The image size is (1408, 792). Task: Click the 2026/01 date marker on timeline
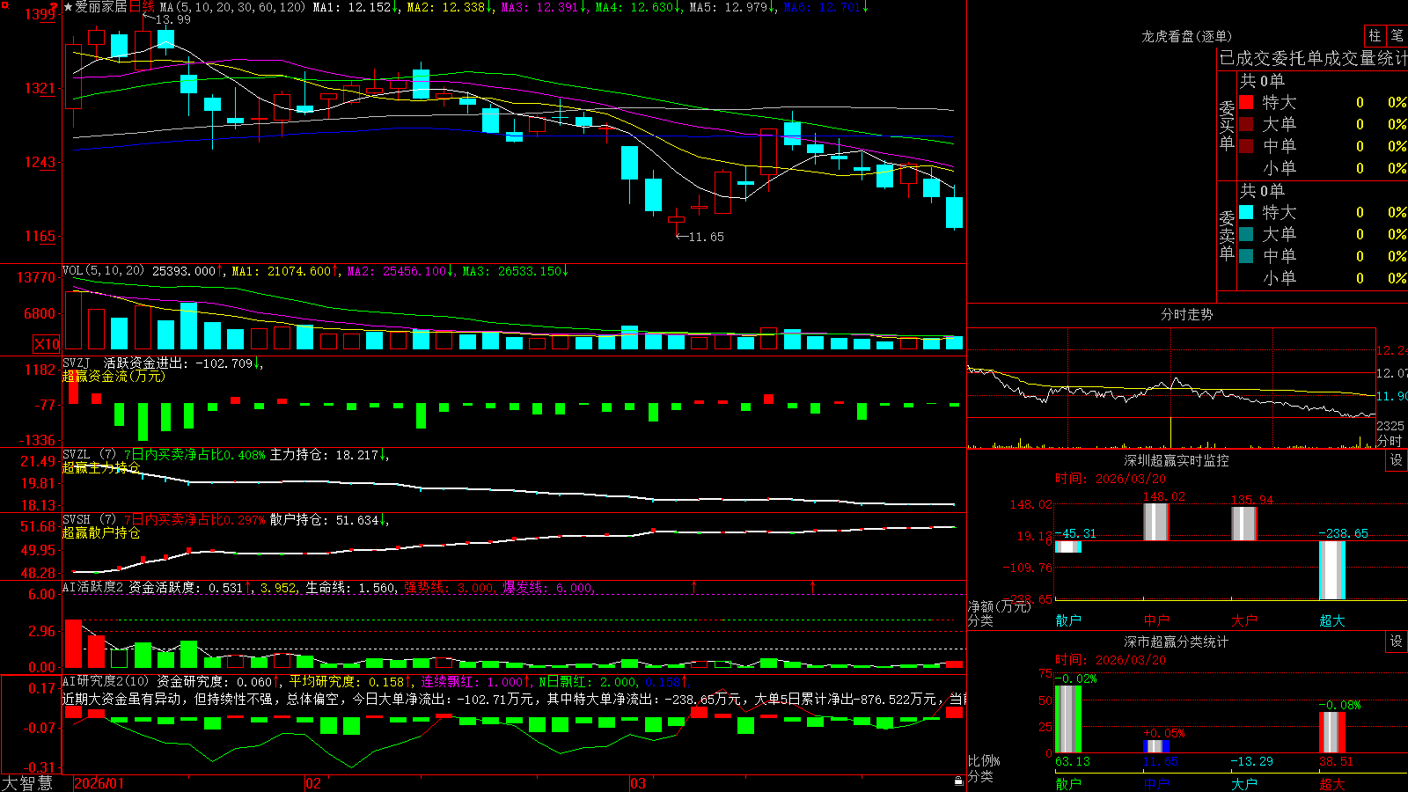click(99, 783)
